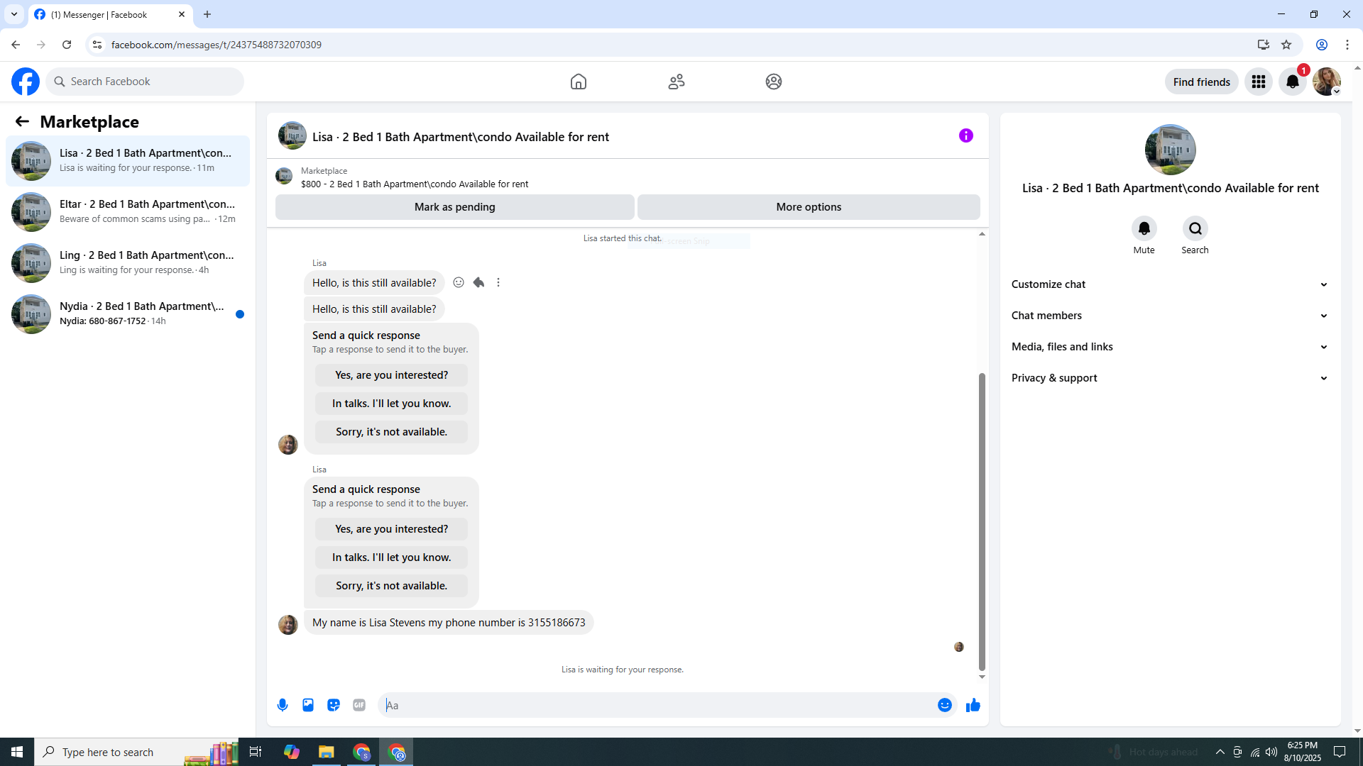Screen dimensions: 1363x766
Task: Mute this conversation
Action: tap(1144, 229)
